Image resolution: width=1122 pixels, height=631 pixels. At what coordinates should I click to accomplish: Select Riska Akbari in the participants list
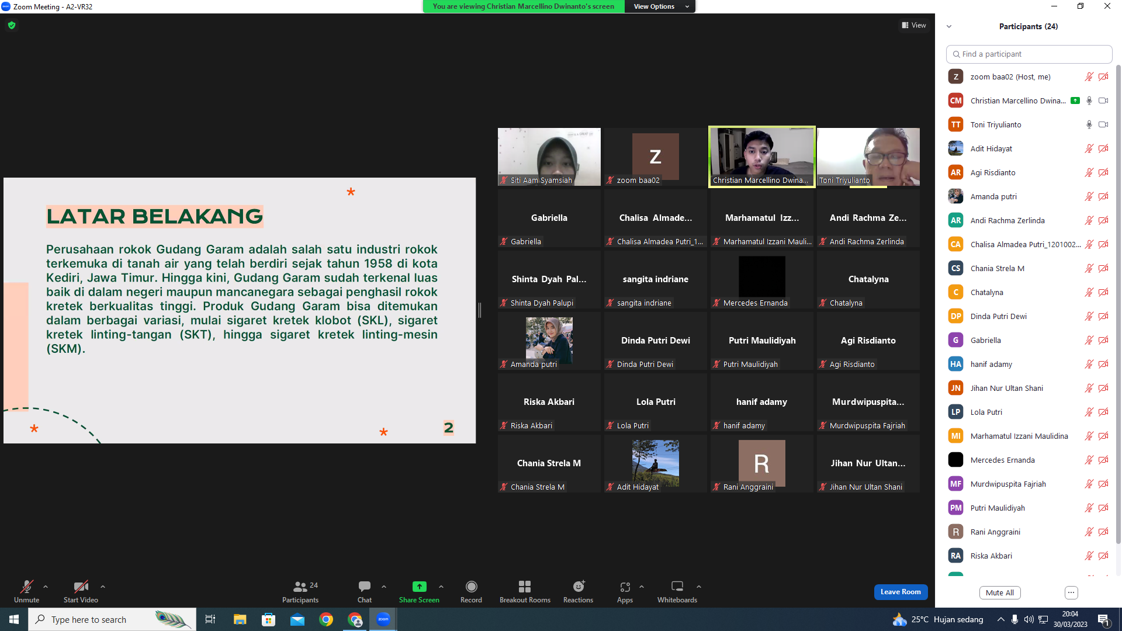[x=1029, y=556]
